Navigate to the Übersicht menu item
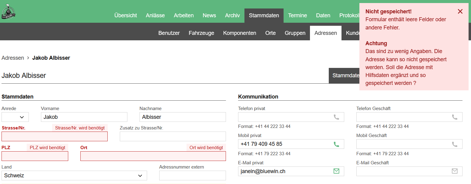 (126, 15)
